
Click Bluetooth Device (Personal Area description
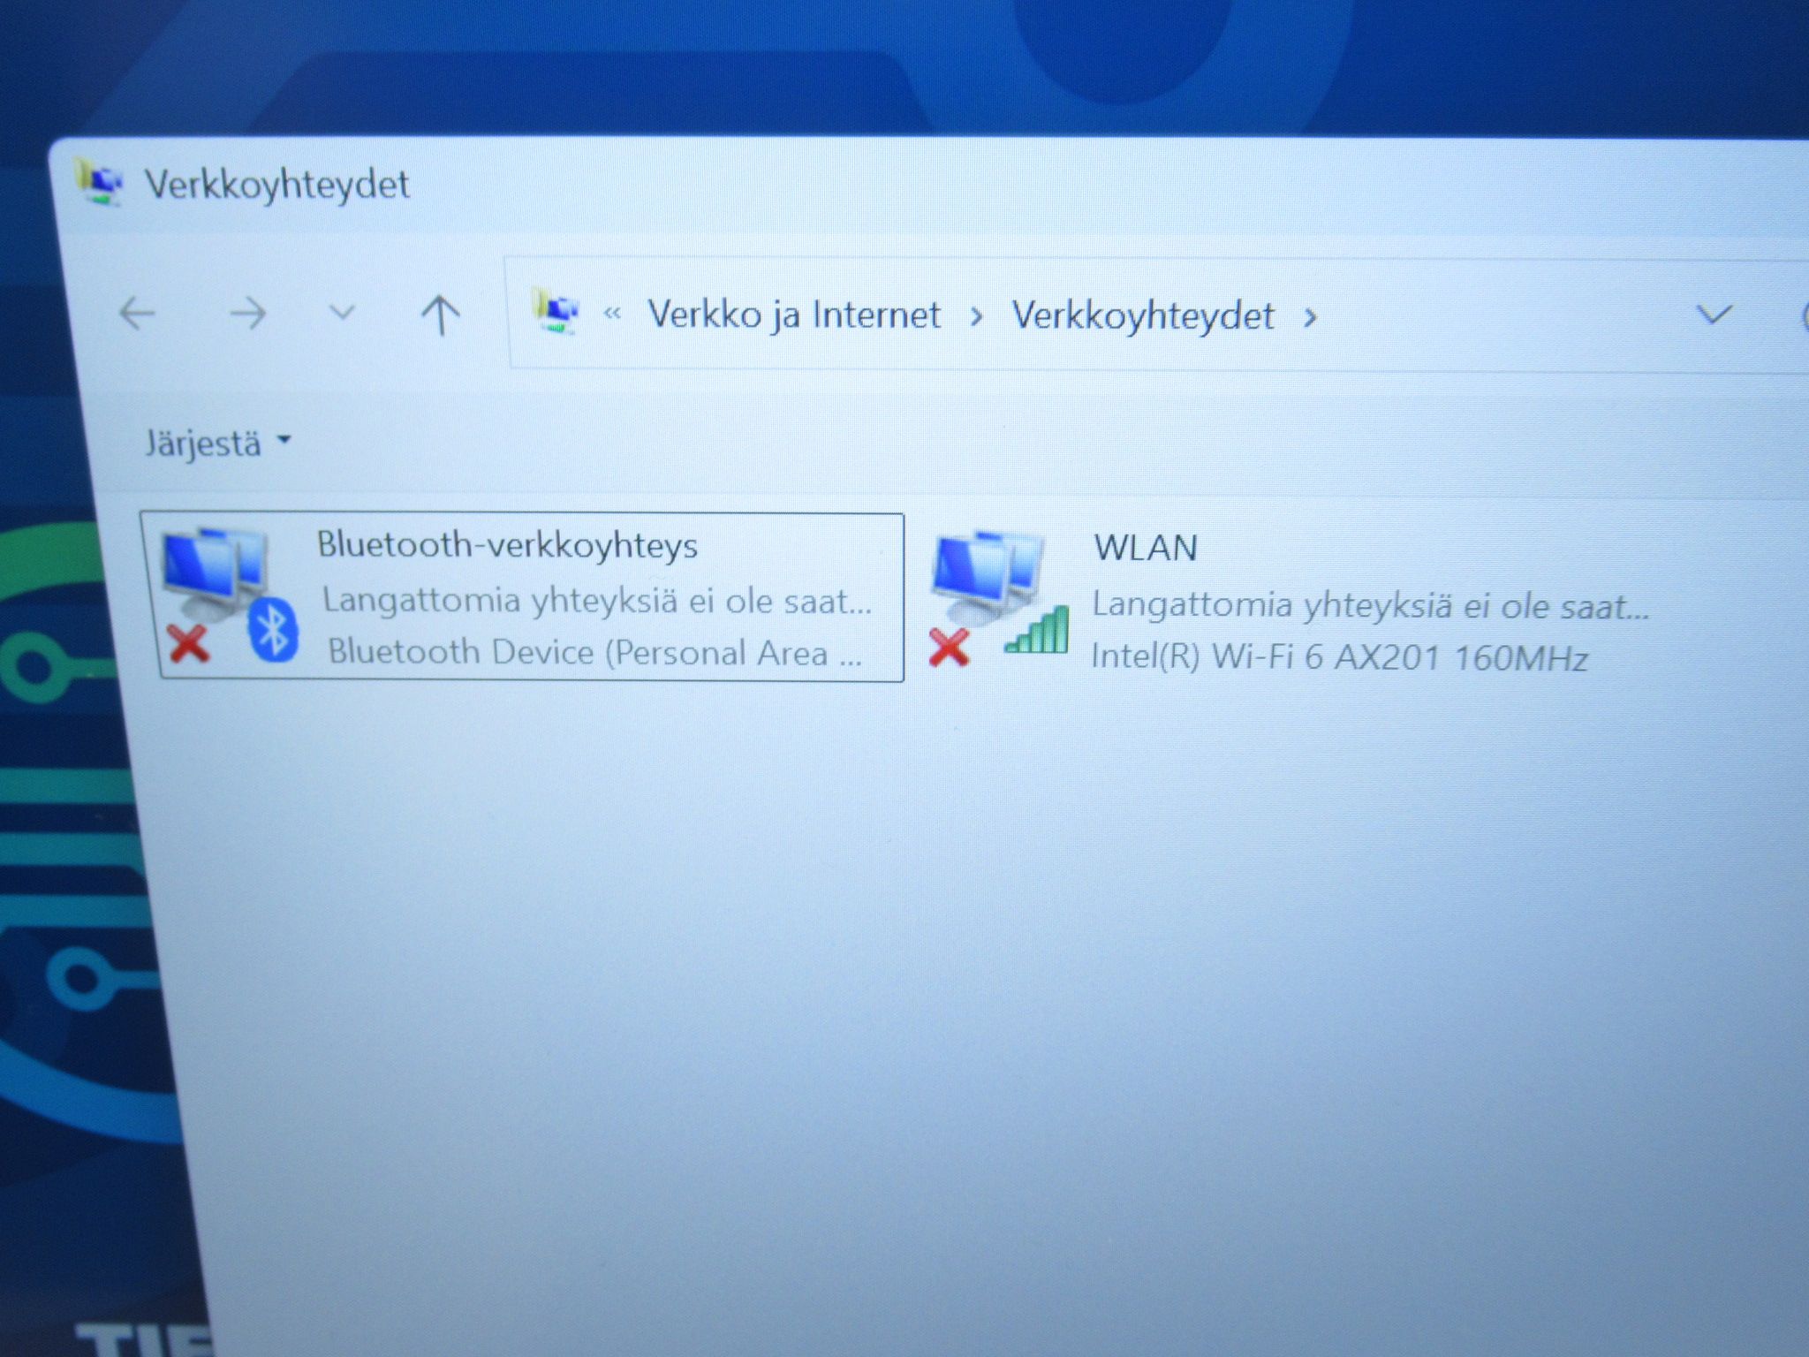pos(595,653)
